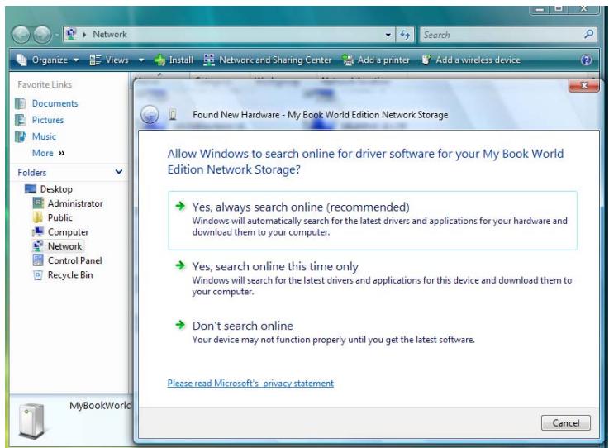Open the Organize menu
This screenshot has height=448, width=609.
click(48, 60)
